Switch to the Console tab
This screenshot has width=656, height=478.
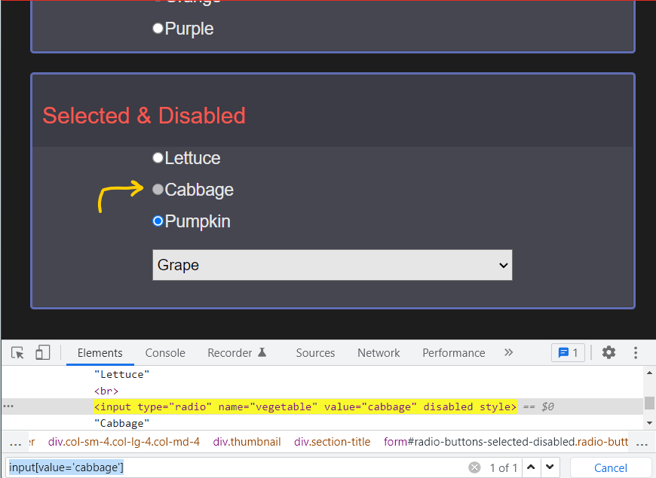pos(165,352)
